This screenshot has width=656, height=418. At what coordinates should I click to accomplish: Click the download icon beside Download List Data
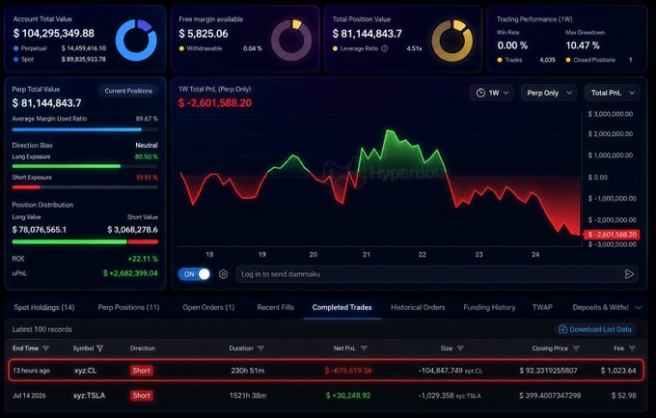point(562,329)
